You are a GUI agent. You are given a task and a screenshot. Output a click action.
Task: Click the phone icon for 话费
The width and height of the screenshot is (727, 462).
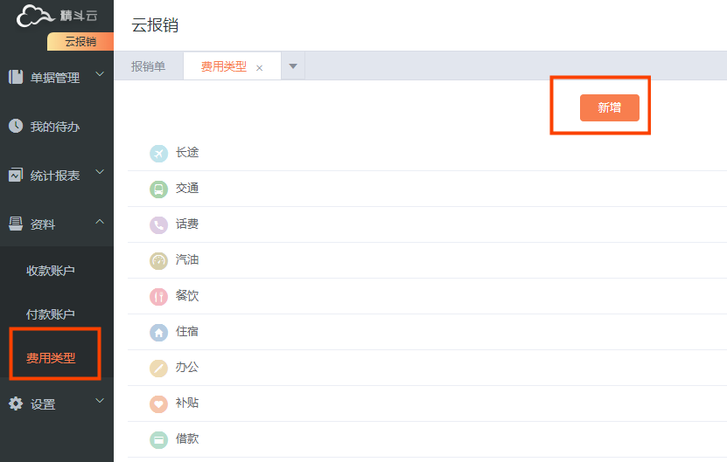pos(158,224)
